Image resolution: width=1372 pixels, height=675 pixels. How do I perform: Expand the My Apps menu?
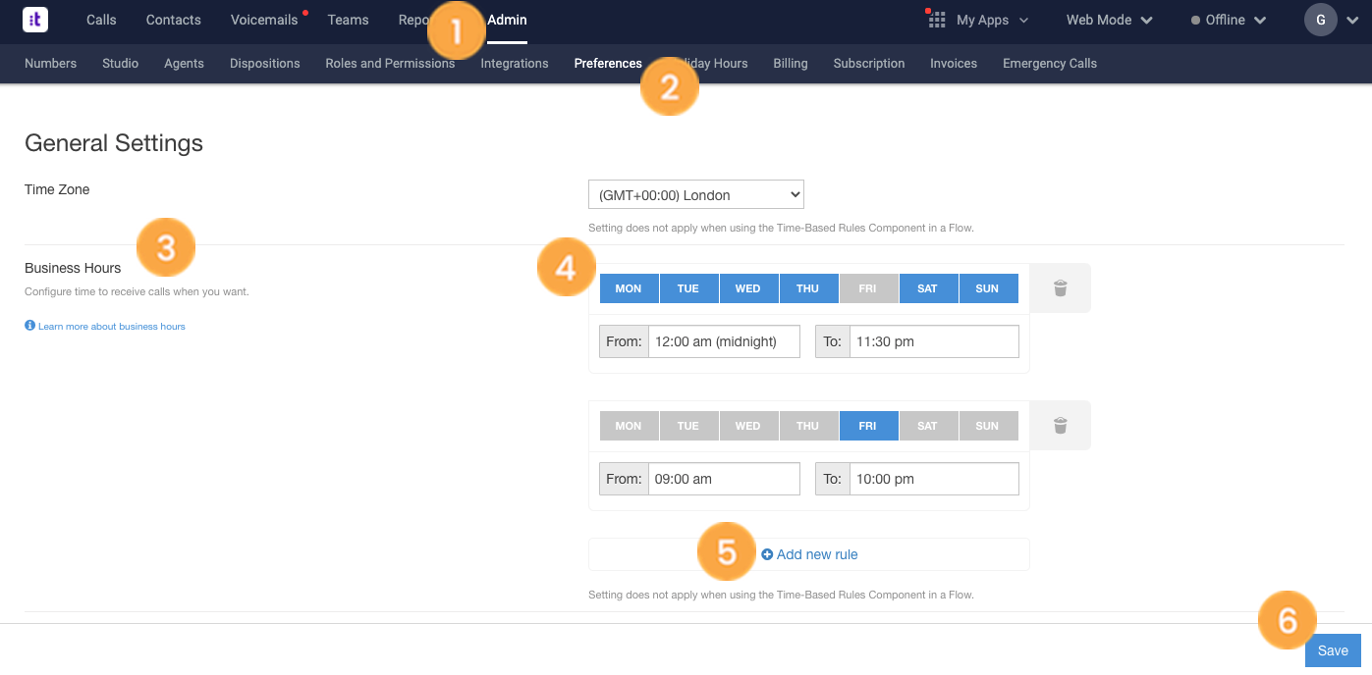(x=992, y=20)
